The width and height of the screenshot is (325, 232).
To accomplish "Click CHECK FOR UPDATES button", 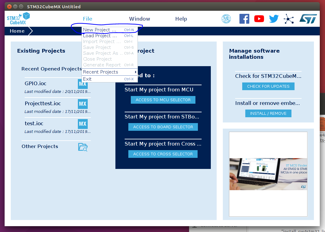I will [x=268, y=86].
